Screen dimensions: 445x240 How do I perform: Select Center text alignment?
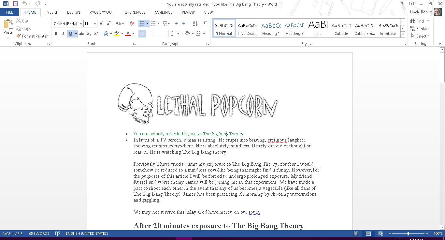[x=149, y=34]
